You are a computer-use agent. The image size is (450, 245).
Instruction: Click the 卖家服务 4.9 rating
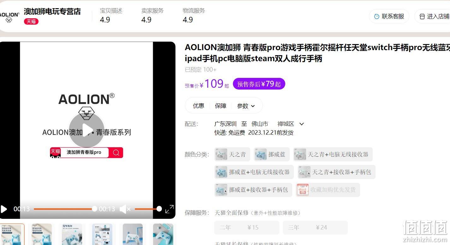(x=152, y=15)
